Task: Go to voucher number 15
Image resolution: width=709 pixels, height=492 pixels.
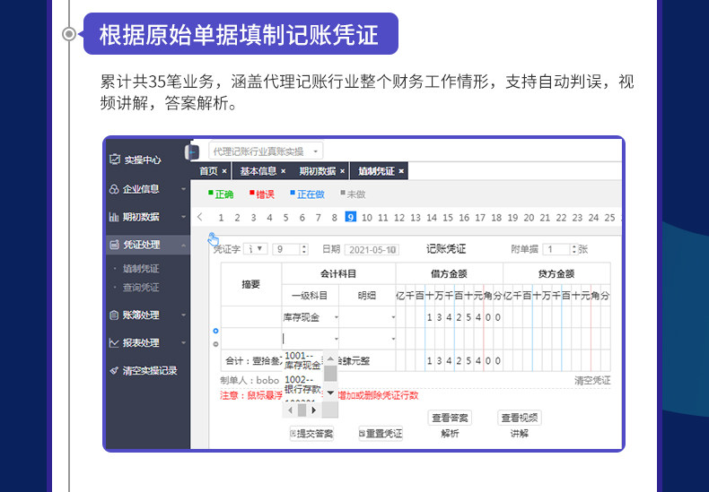Action: coord(448,218)
